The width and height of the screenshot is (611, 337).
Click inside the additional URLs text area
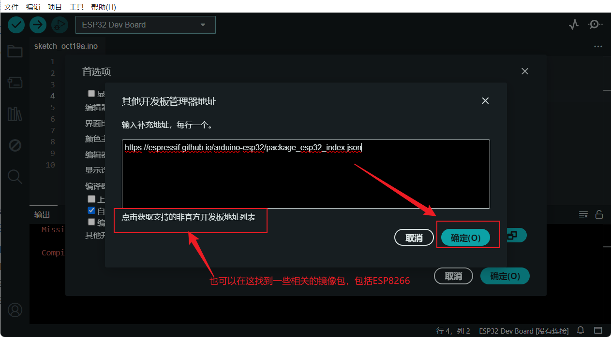pyautogui.click(x=306, y=174)
